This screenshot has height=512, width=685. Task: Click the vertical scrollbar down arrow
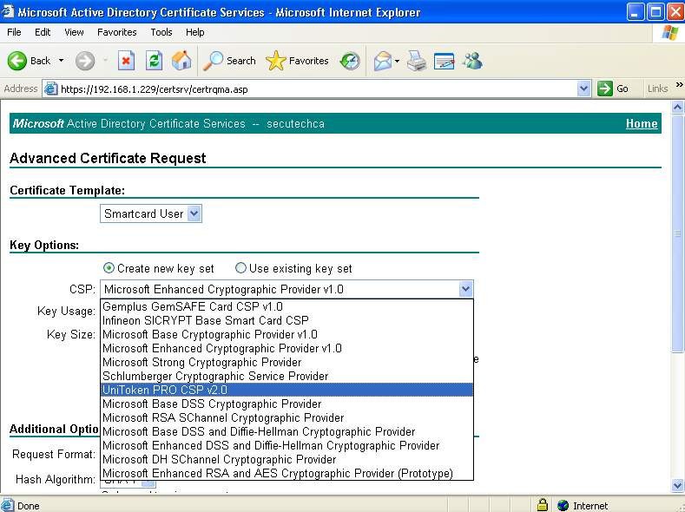coord(677,485)
